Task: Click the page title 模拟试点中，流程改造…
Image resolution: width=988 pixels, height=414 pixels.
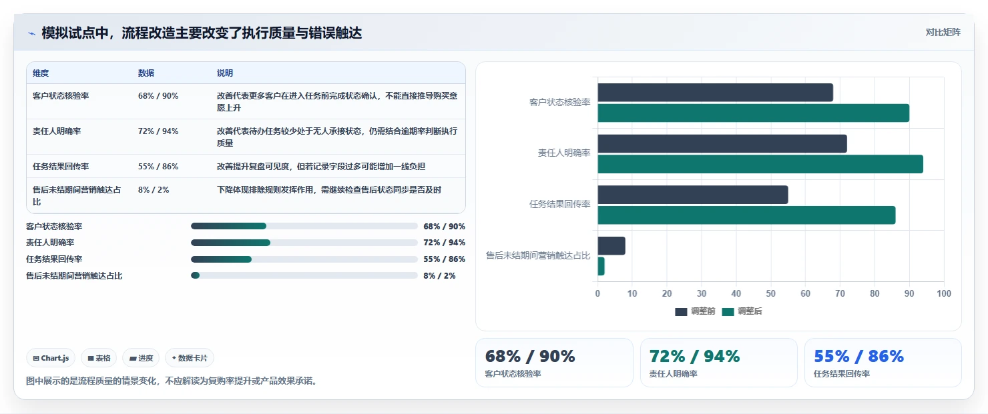Action: 202,33
